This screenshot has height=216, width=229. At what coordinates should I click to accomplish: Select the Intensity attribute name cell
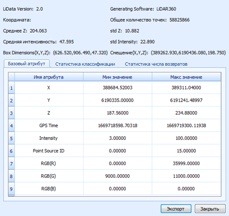click(49, 138)
